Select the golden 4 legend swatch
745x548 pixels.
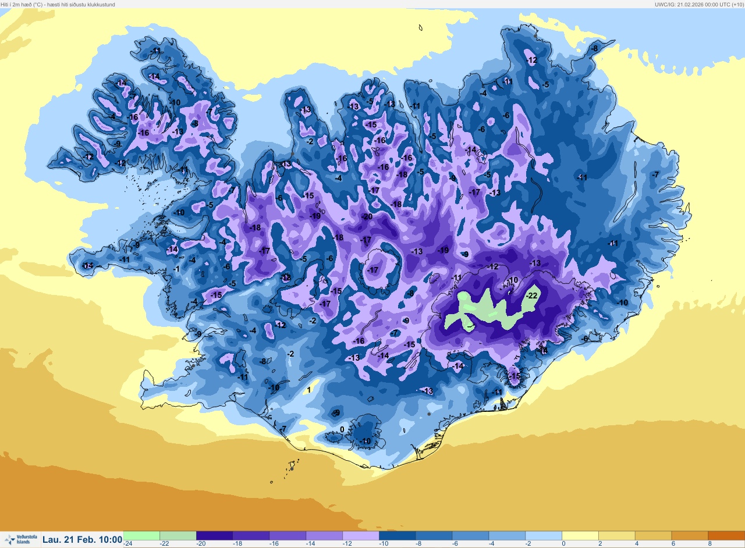653,535
